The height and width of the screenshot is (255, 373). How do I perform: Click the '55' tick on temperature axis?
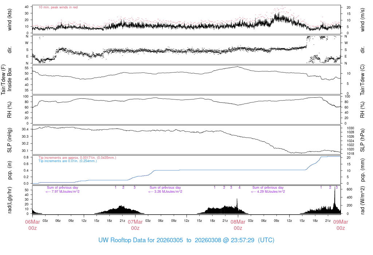[27, 68]
